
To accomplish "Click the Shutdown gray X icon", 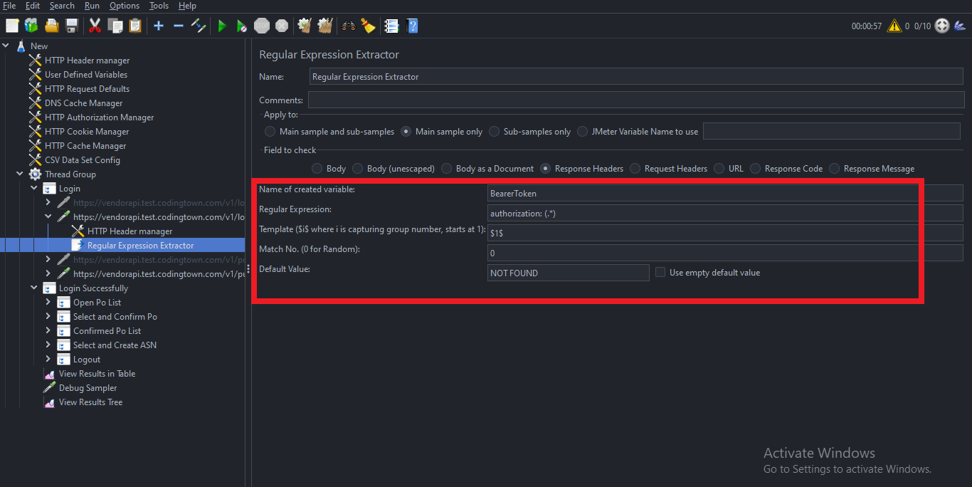I will click(x=282, y=26).
